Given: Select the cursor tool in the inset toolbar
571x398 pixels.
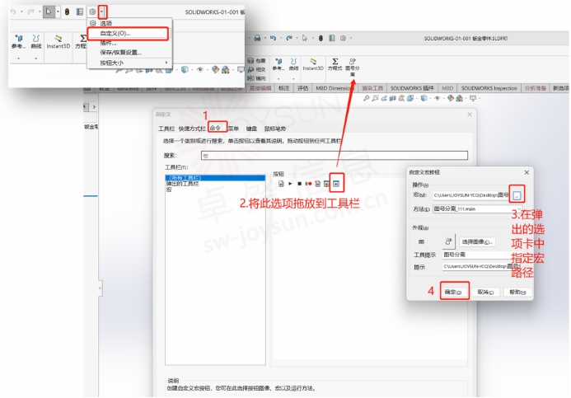Looking at the screenshot, I should tap(49, 12).
